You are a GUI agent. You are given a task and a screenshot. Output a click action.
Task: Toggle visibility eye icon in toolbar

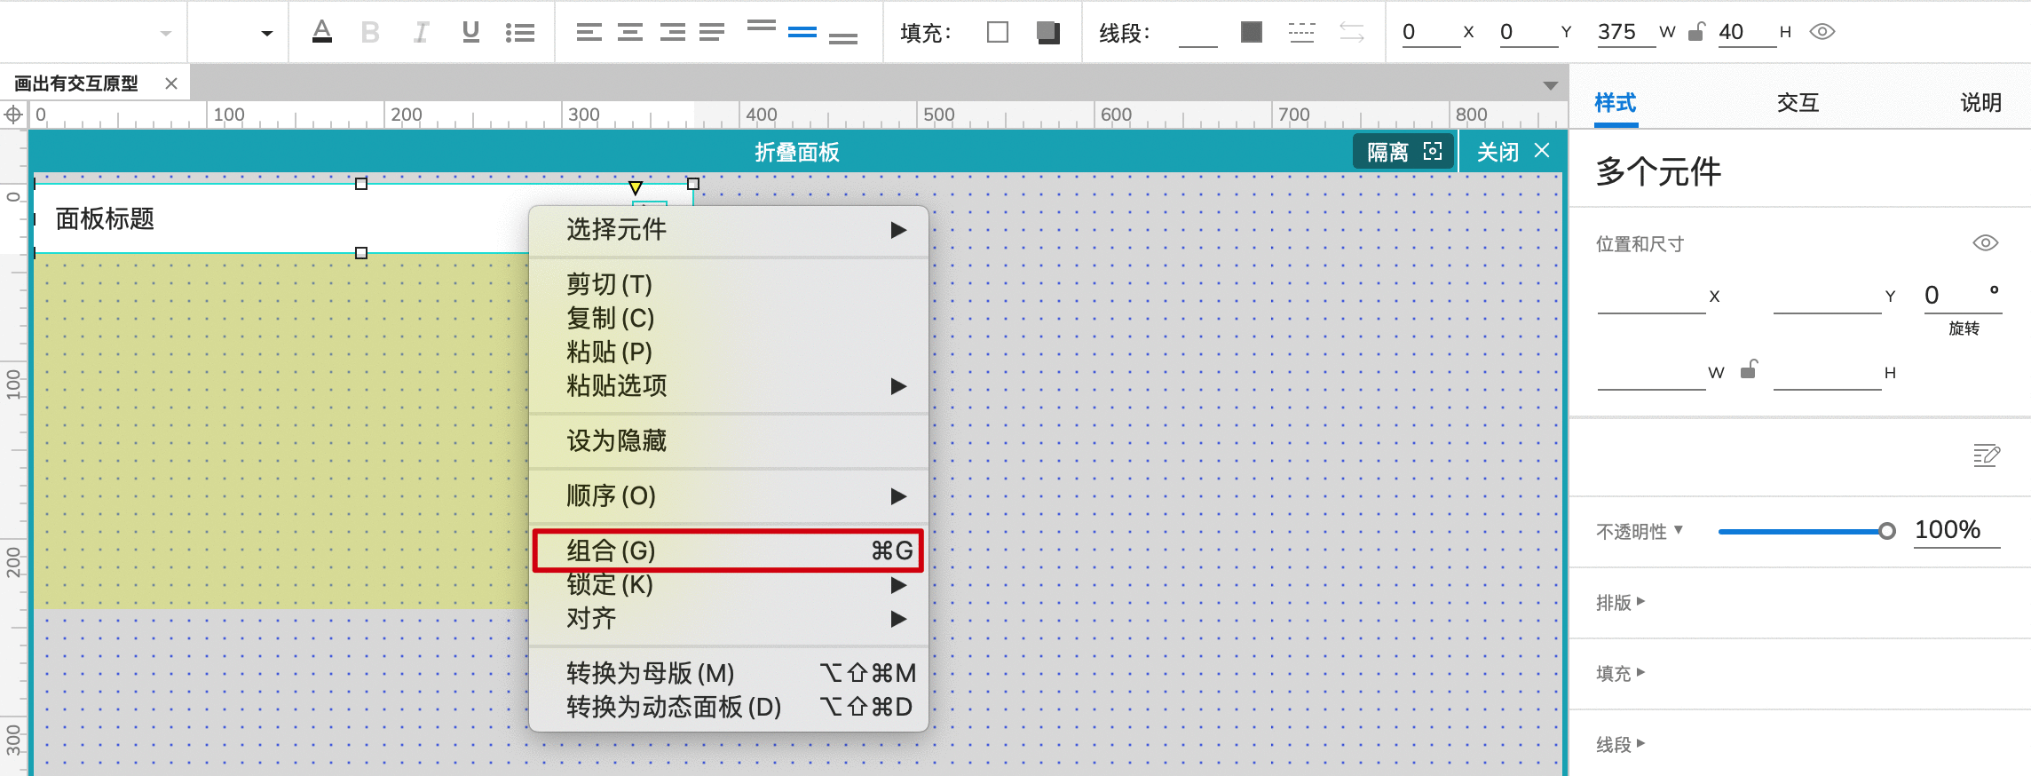coord(1822,32)
